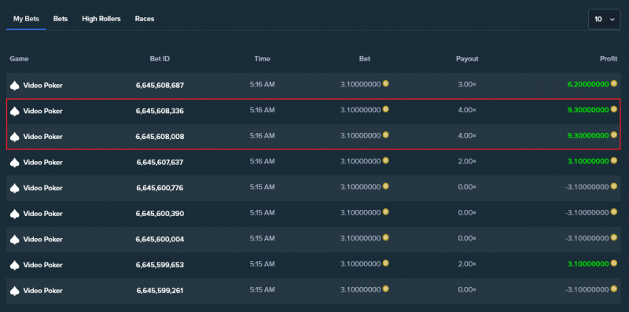Click 5:15 AM time in row 6,645,599,261
This screenshot has width=629, height=312.
coord(263,289)
